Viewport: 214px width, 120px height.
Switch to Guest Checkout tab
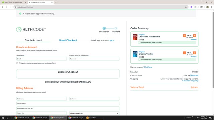coord(68,40)
